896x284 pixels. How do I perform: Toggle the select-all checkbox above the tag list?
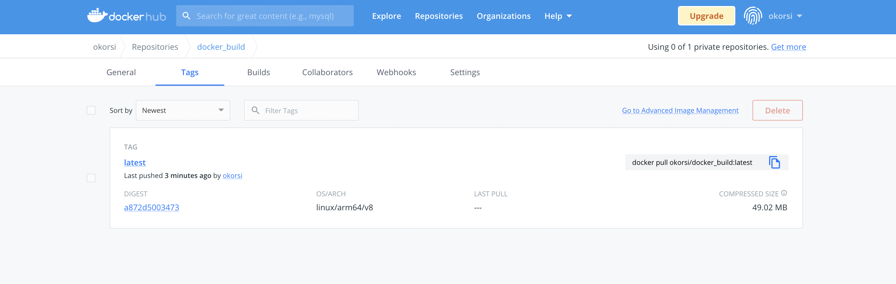pos(91,110)
